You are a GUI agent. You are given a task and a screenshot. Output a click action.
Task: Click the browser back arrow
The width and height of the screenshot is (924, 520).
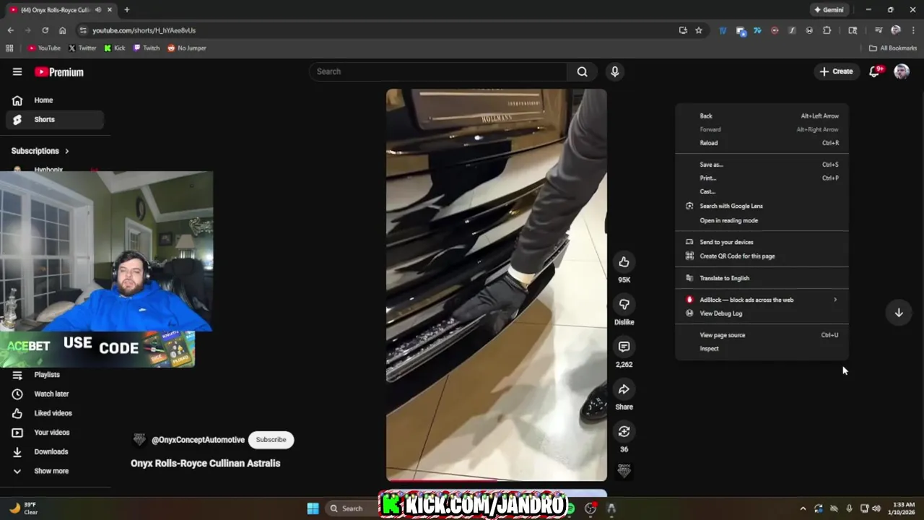[x=10, y=30]
